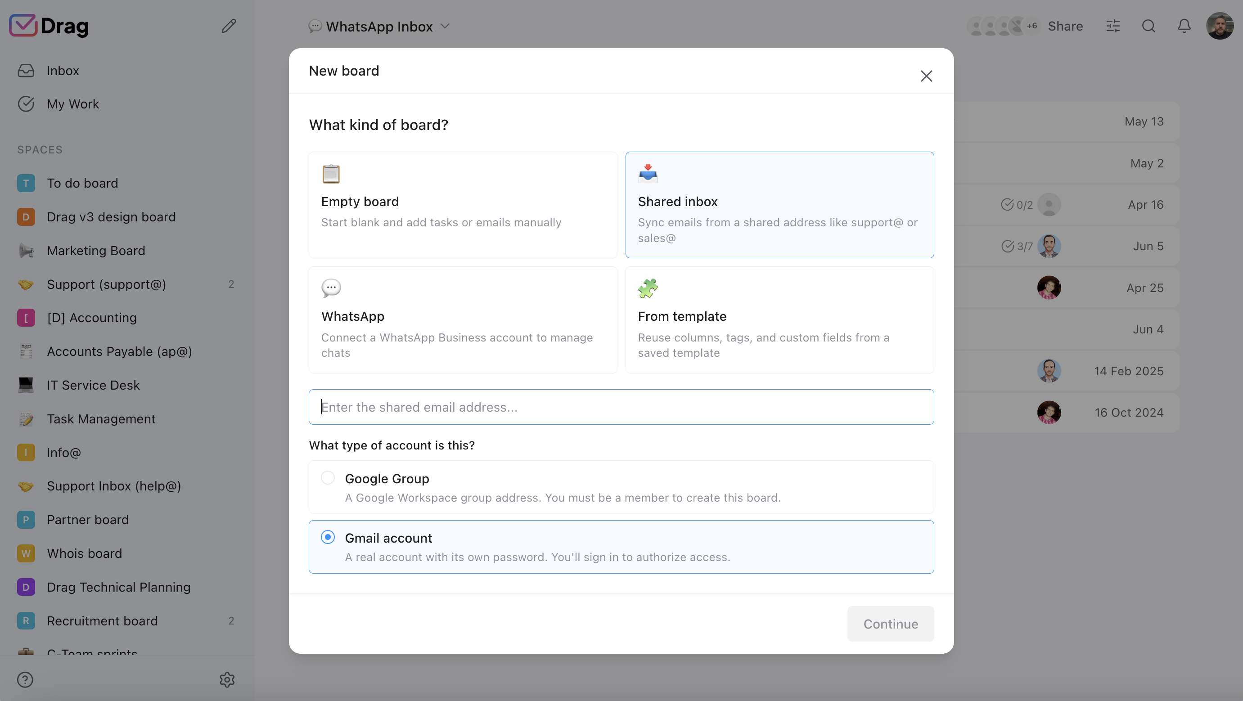Click the To do board T icon
1243x701 pixels.
[26, 183]
